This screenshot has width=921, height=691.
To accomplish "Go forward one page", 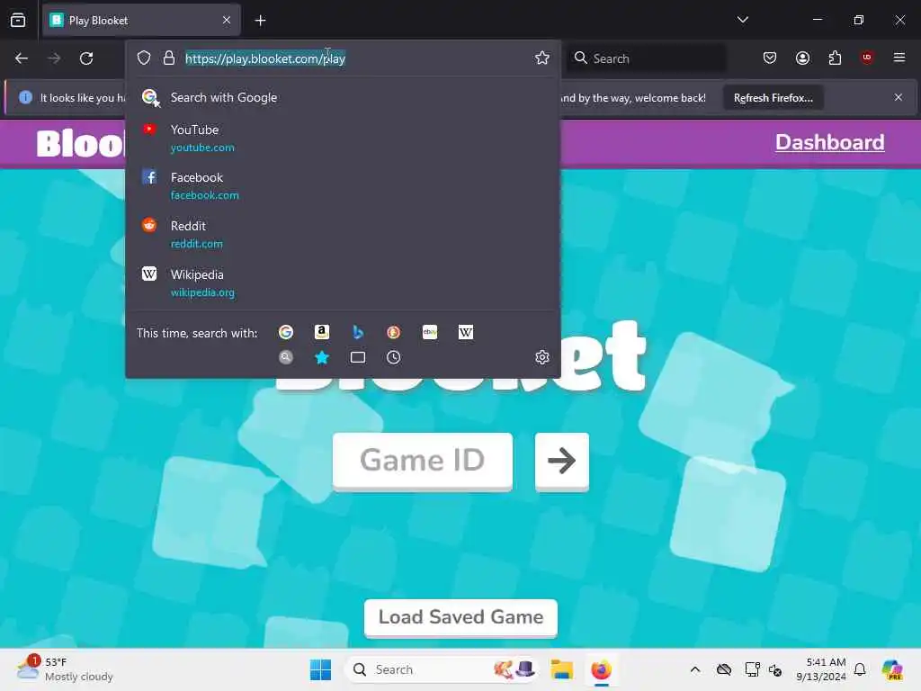I will (x=54, y=58).
